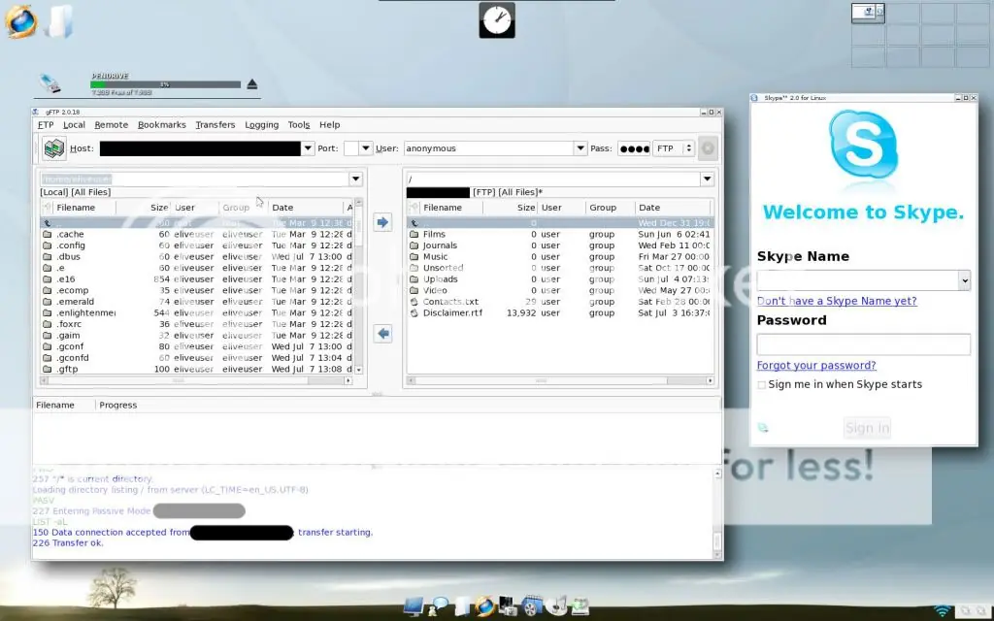Click the pendrive USB device icon
Screen dimensions: 994x621
tap(50, 83)
